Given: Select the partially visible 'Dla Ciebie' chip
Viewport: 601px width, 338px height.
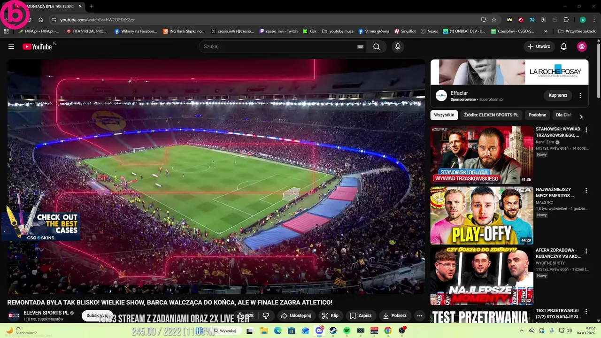Looking at the screenshot, I should pos(563,115).
